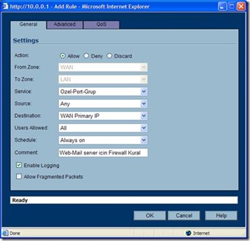250x241 pixels.
Task: Close the Add Rule window
Action: pos(241,6)
